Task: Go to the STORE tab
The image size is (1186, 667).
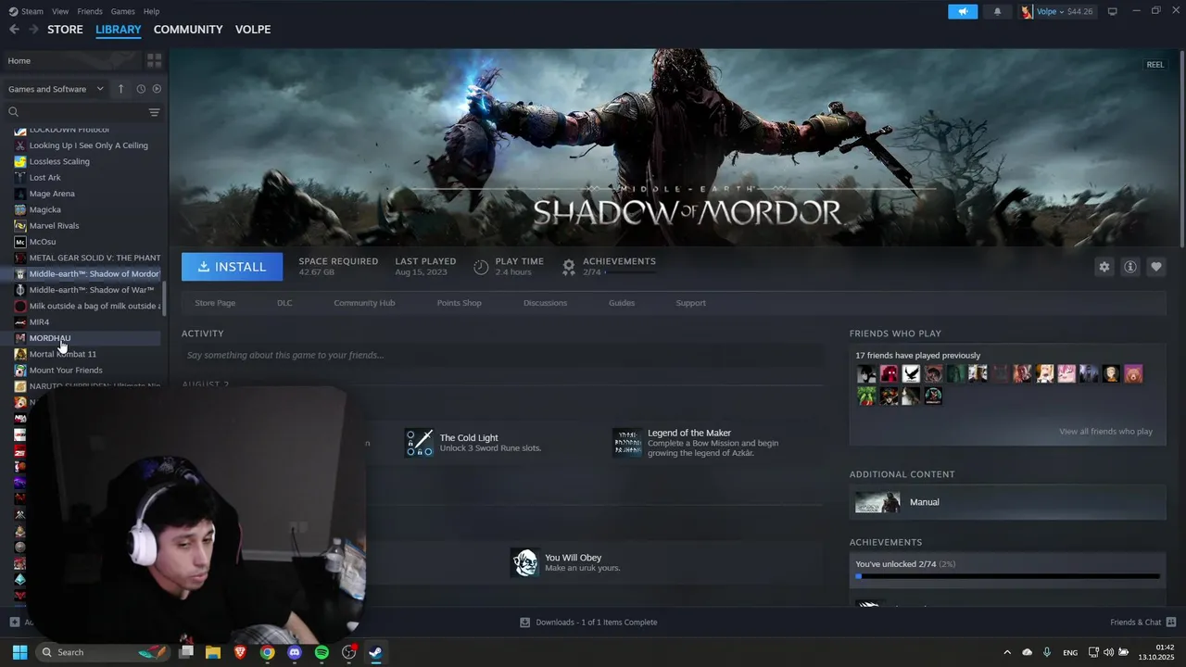Action: tap(65, 30)
